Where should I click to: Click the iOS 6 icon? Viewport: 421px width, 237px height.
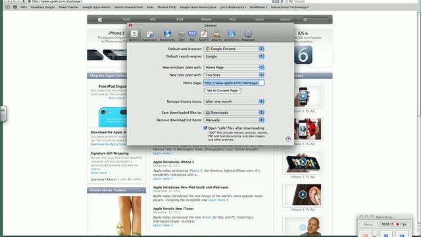coord(303,55)
